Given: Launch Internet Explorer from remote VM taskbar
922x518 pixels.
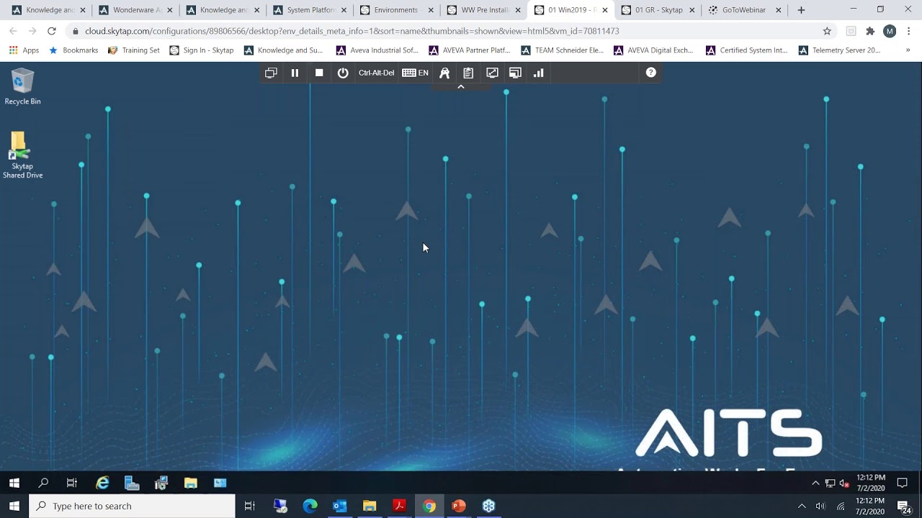Looking at the screenshot, I should (x=102, y=483).
